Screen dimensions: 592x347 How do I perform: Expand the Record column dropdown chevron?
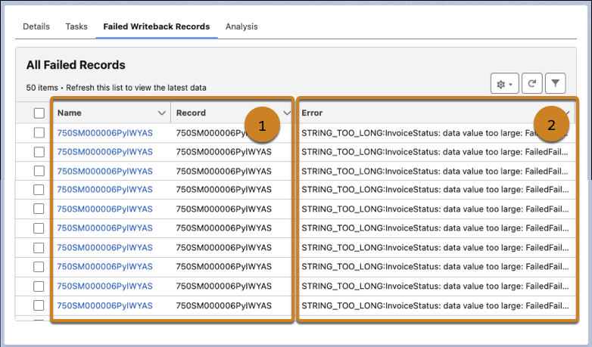pos(287,113)
